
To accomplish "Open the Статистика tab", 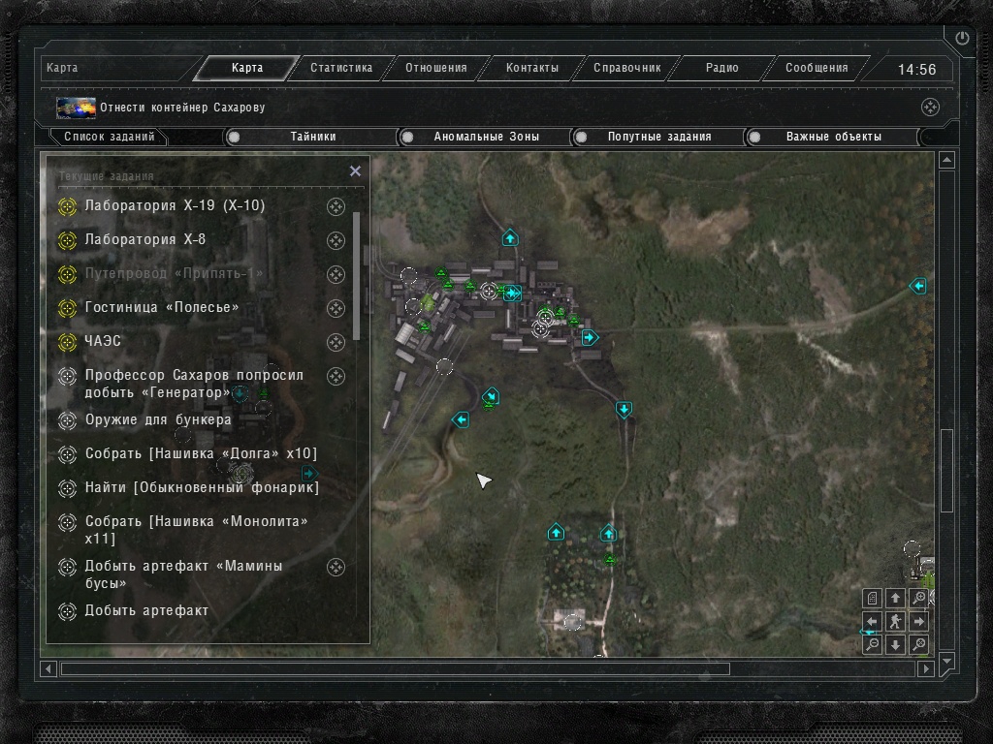I will point(341,68).
